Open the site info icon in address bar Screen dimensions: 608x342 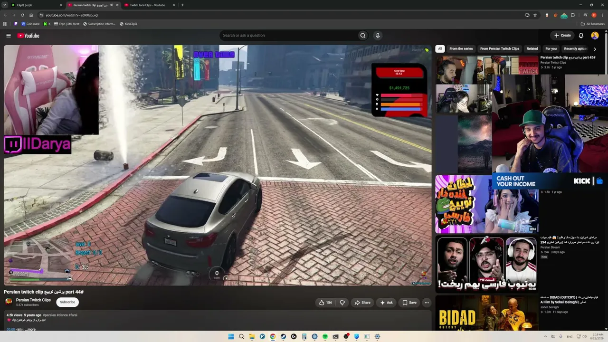[41, 15]
